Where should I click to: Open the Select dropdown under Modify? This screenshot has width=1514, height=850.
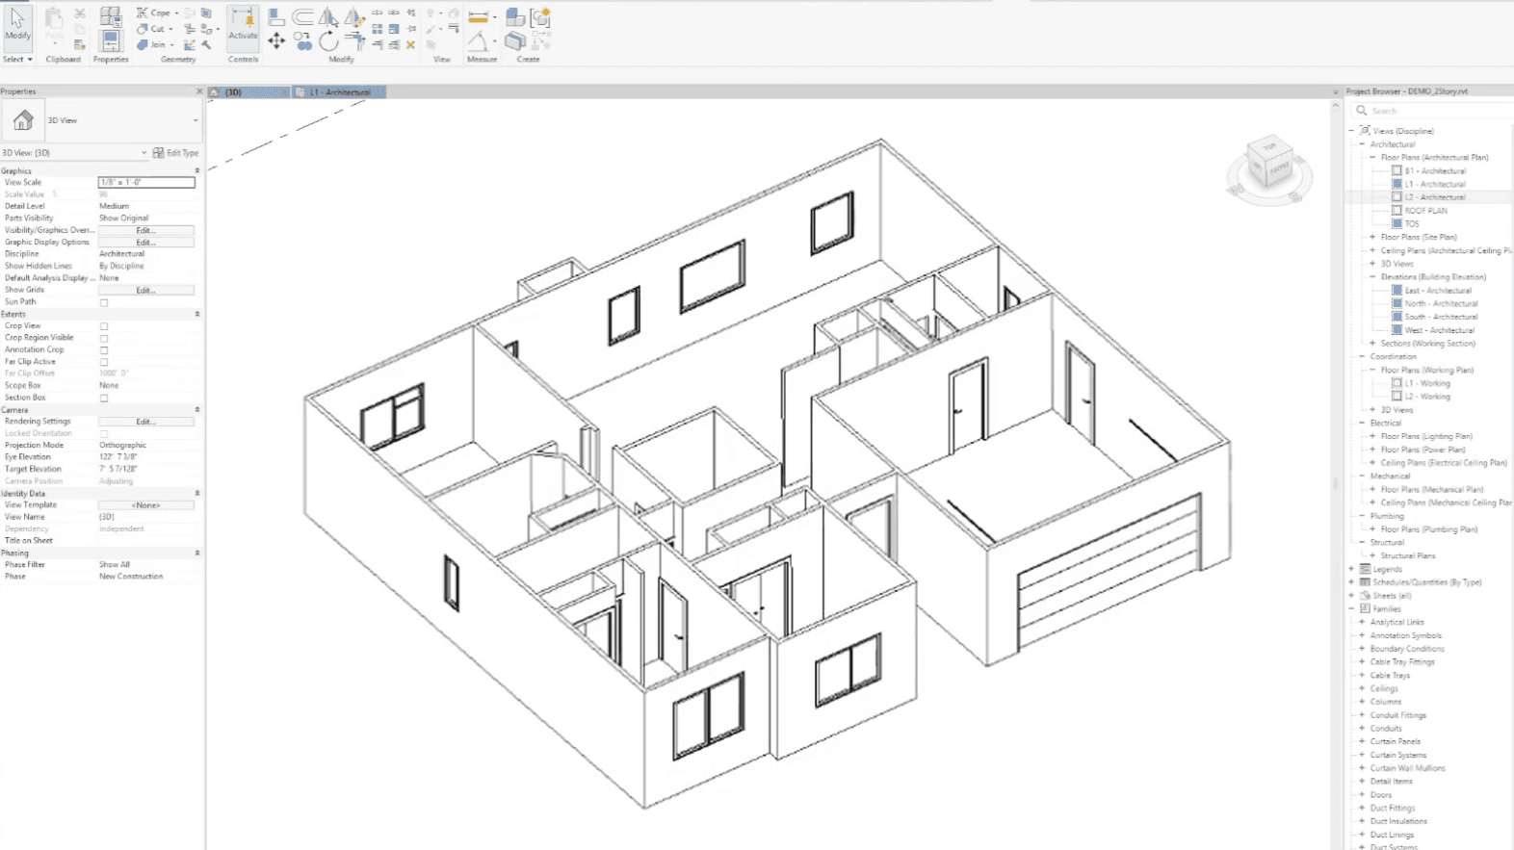tap(17, 59)
